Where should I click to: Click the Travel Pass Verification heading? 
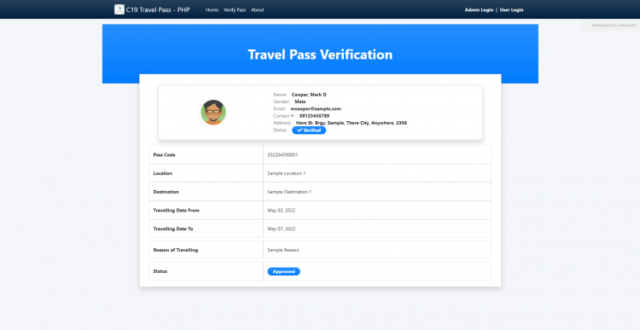[x=320, y=55]
